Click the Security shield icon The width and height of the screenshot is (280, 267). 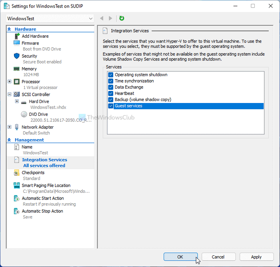point(17,56)
